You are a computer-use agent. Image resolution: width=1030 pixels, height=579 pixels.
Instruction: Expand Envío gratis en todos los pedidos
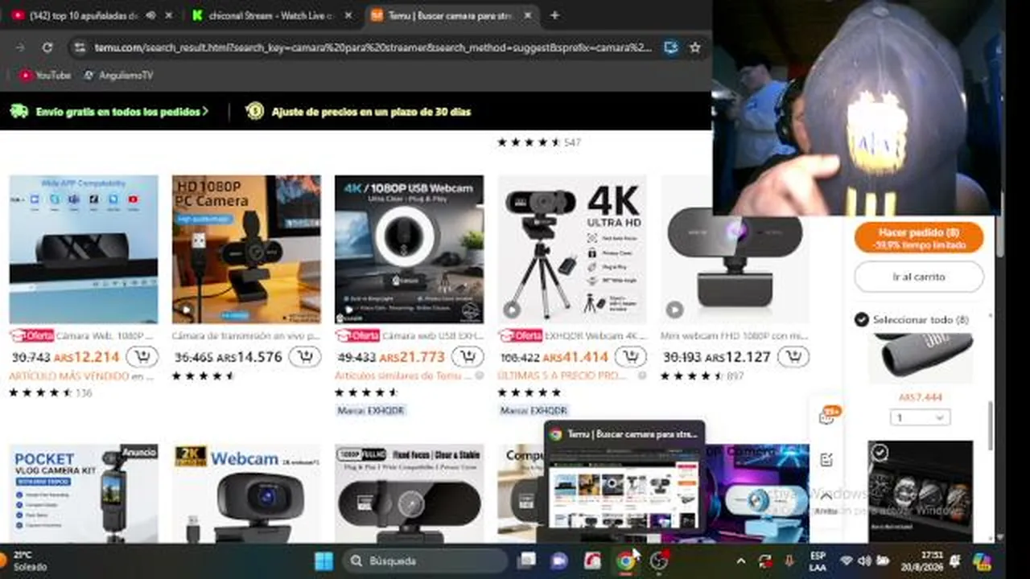point(109,112)
